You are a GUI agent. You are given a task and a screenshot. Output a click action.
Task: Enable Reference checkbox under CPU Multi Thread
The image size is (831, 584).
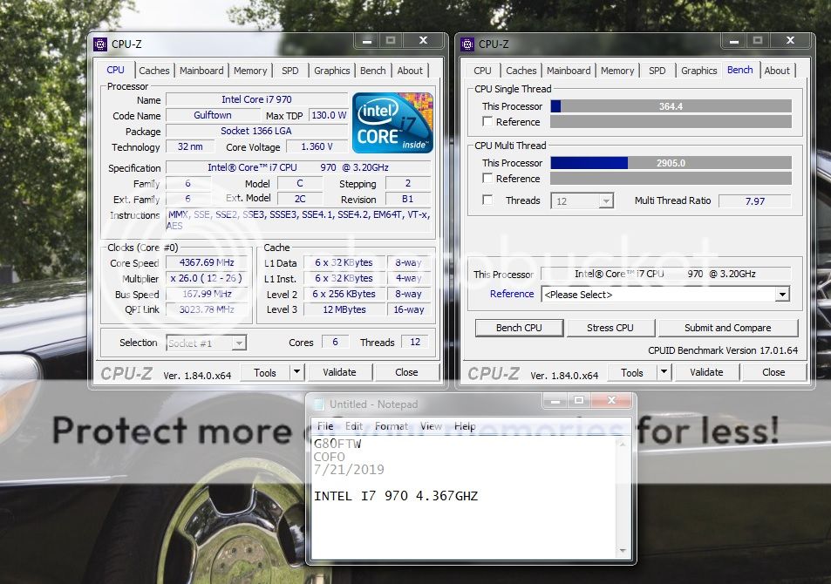pyautogui.click(x=487, y=179)
